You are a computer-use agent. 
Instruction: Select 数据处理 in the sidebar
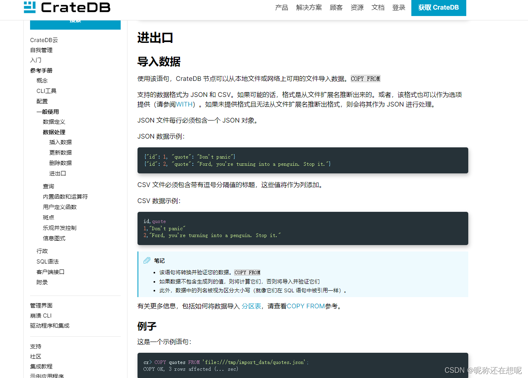tap(54, 132)
